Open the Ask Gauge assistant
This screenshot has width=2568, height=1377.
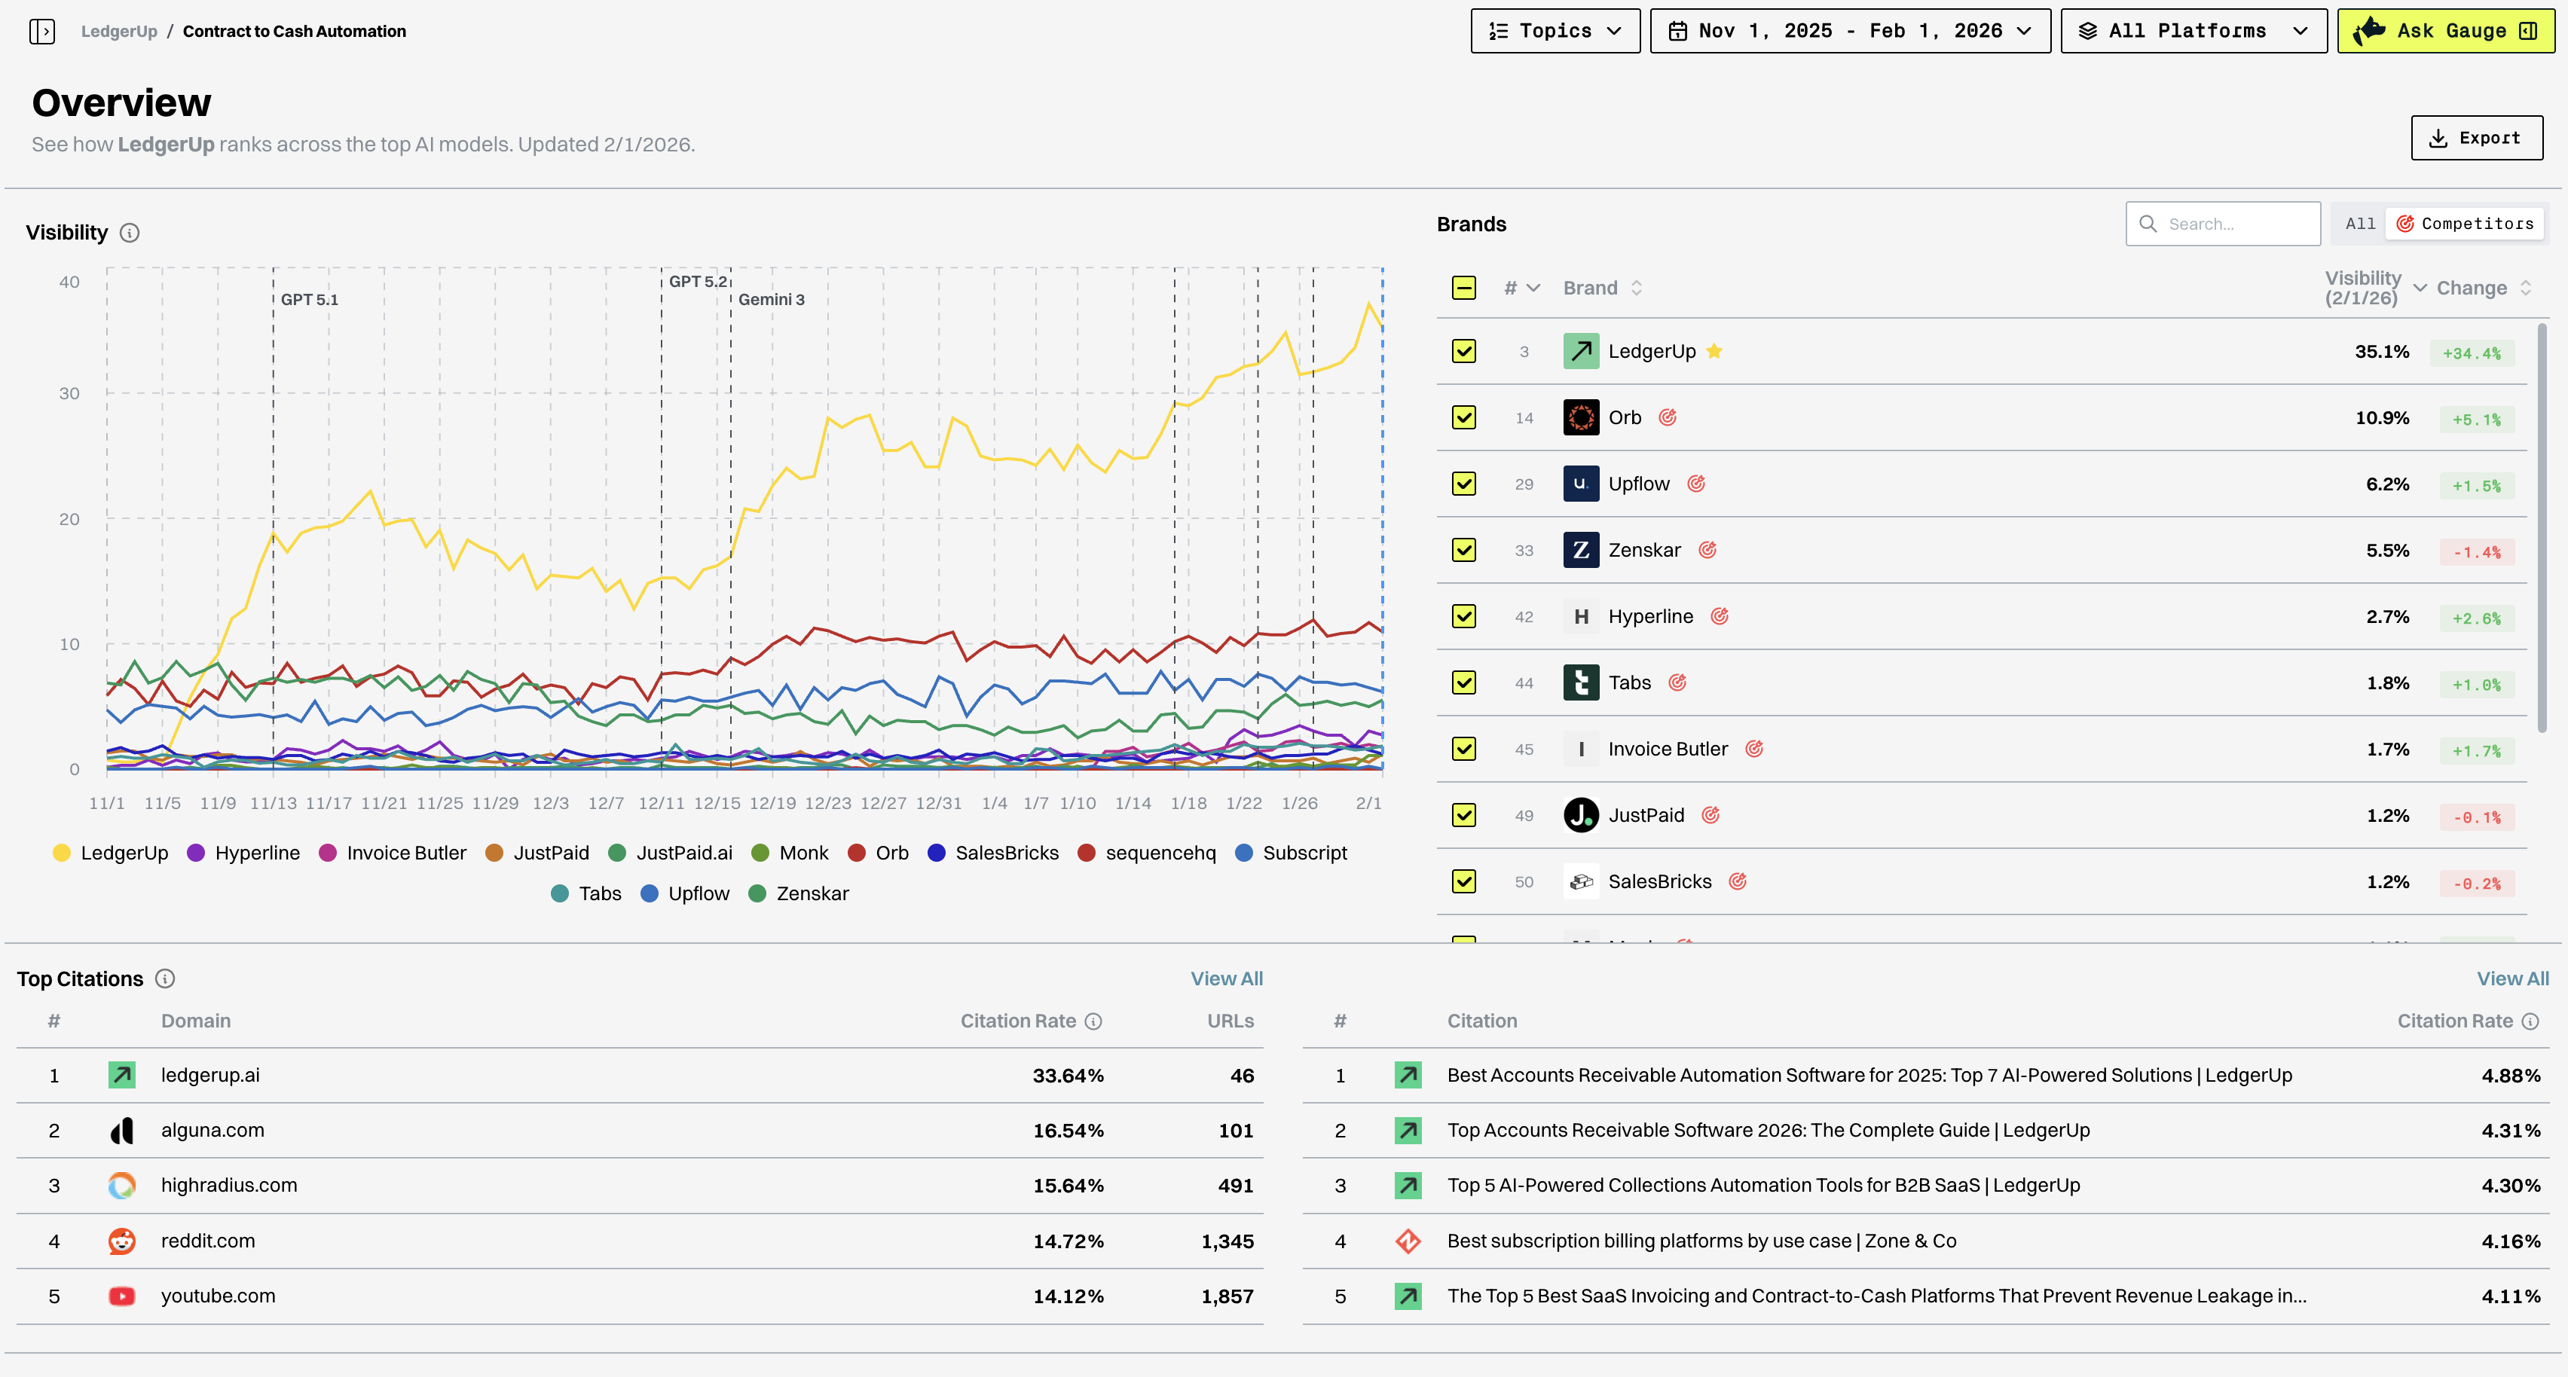(x=2444, y=30)
